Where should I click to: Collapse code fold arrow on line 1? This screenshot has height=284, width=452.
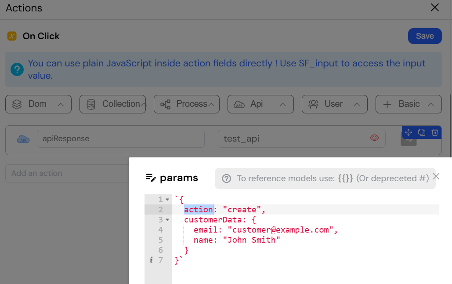(167, 200)
